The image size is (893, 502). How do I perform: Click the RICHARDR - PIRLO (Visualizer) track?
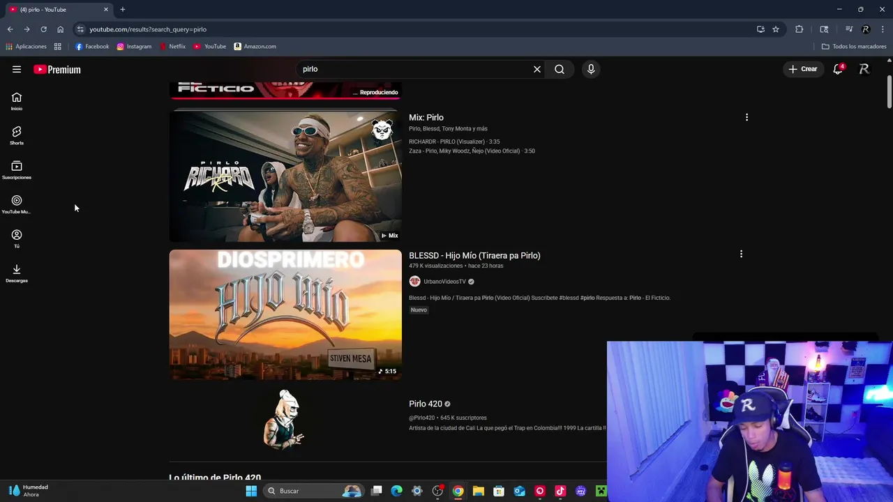pyautogui.click(x=454, y=142)
